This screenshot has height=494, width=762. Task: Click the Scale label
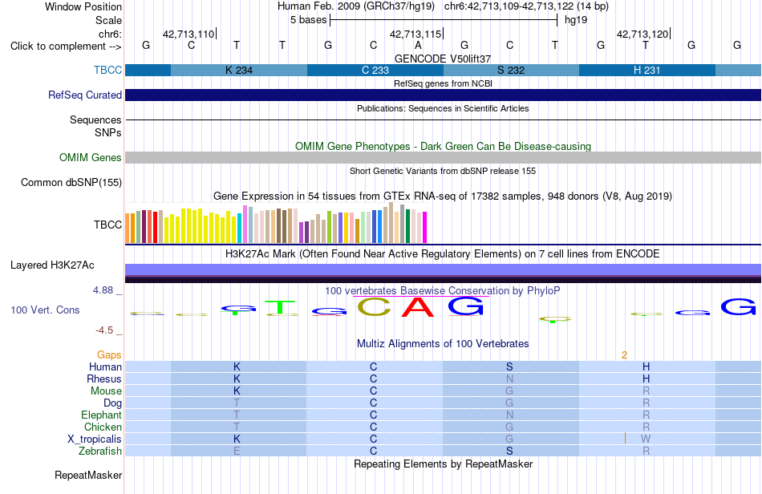click(108, 20)
